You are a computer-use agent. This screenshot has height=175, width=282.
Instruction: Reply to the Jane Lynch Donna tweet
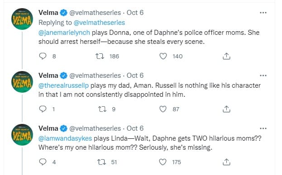pos(43,56)
